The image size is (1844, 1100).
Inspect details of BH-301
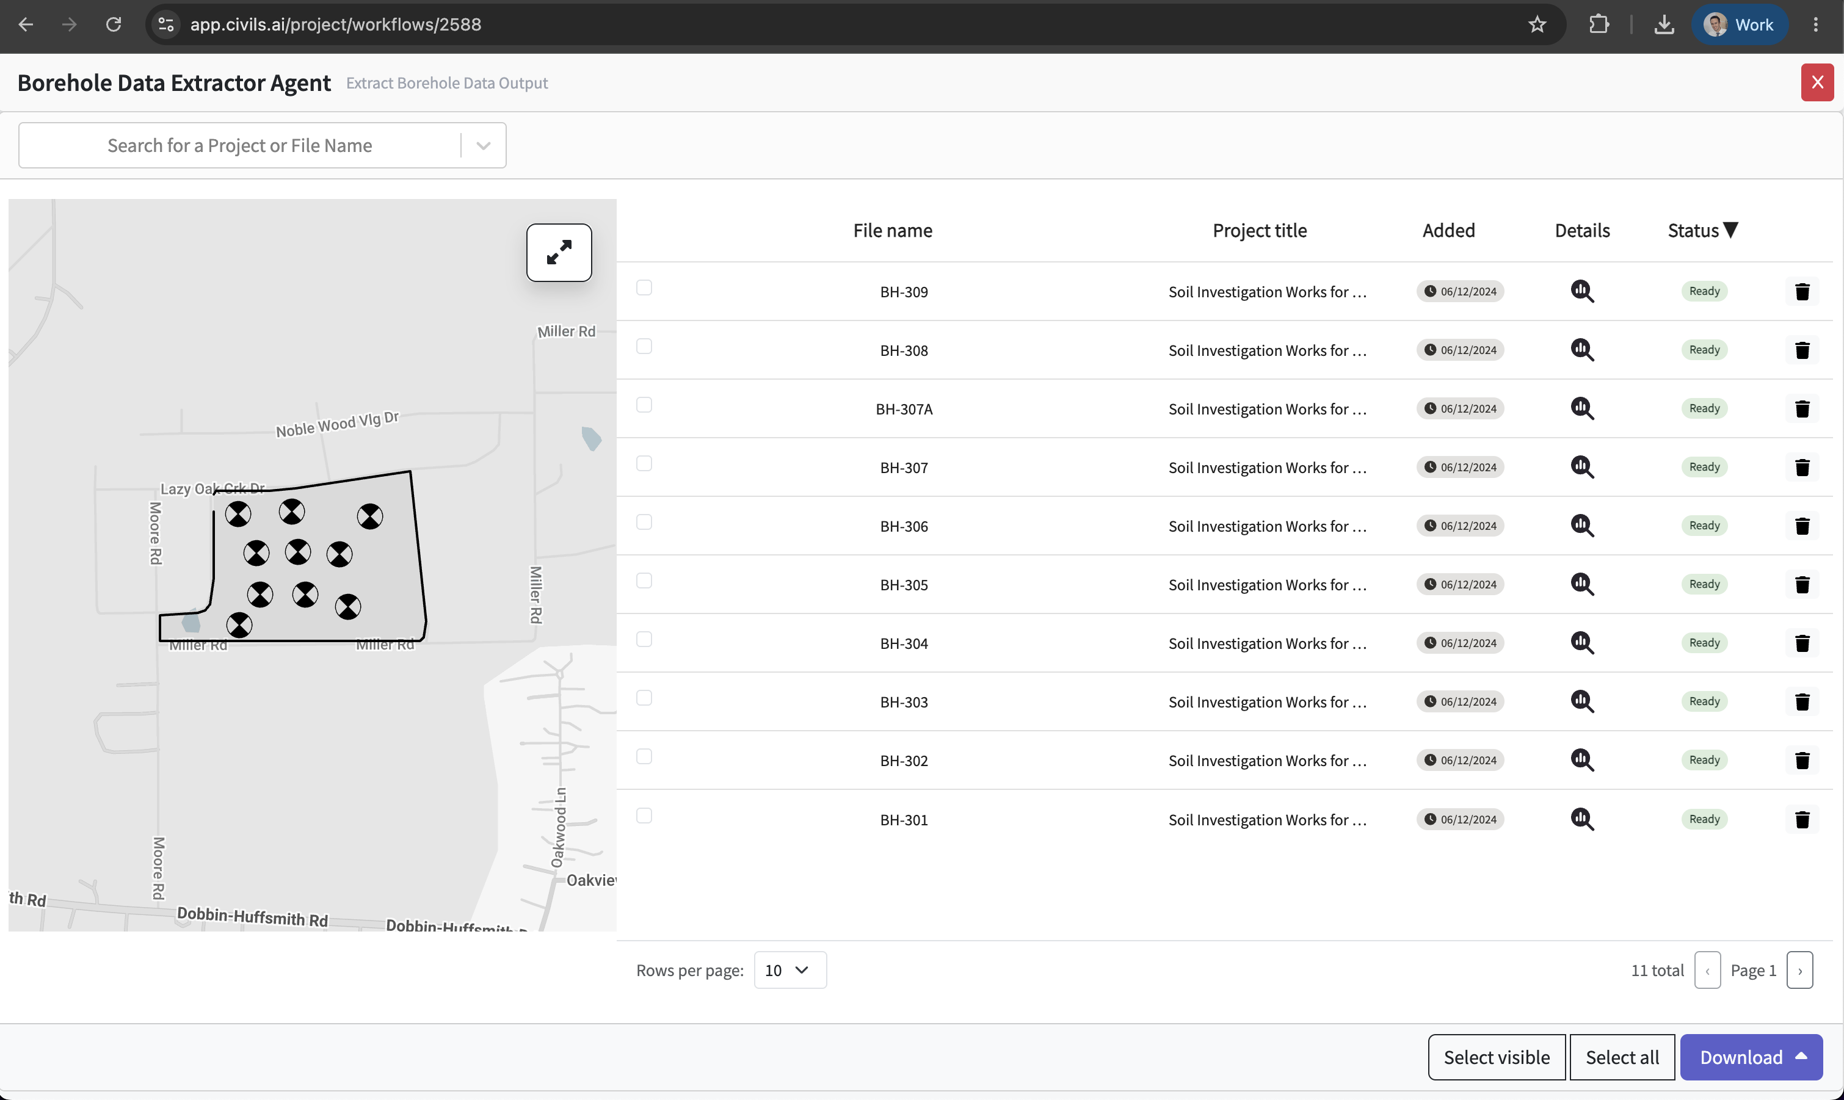click(1581, 819)
